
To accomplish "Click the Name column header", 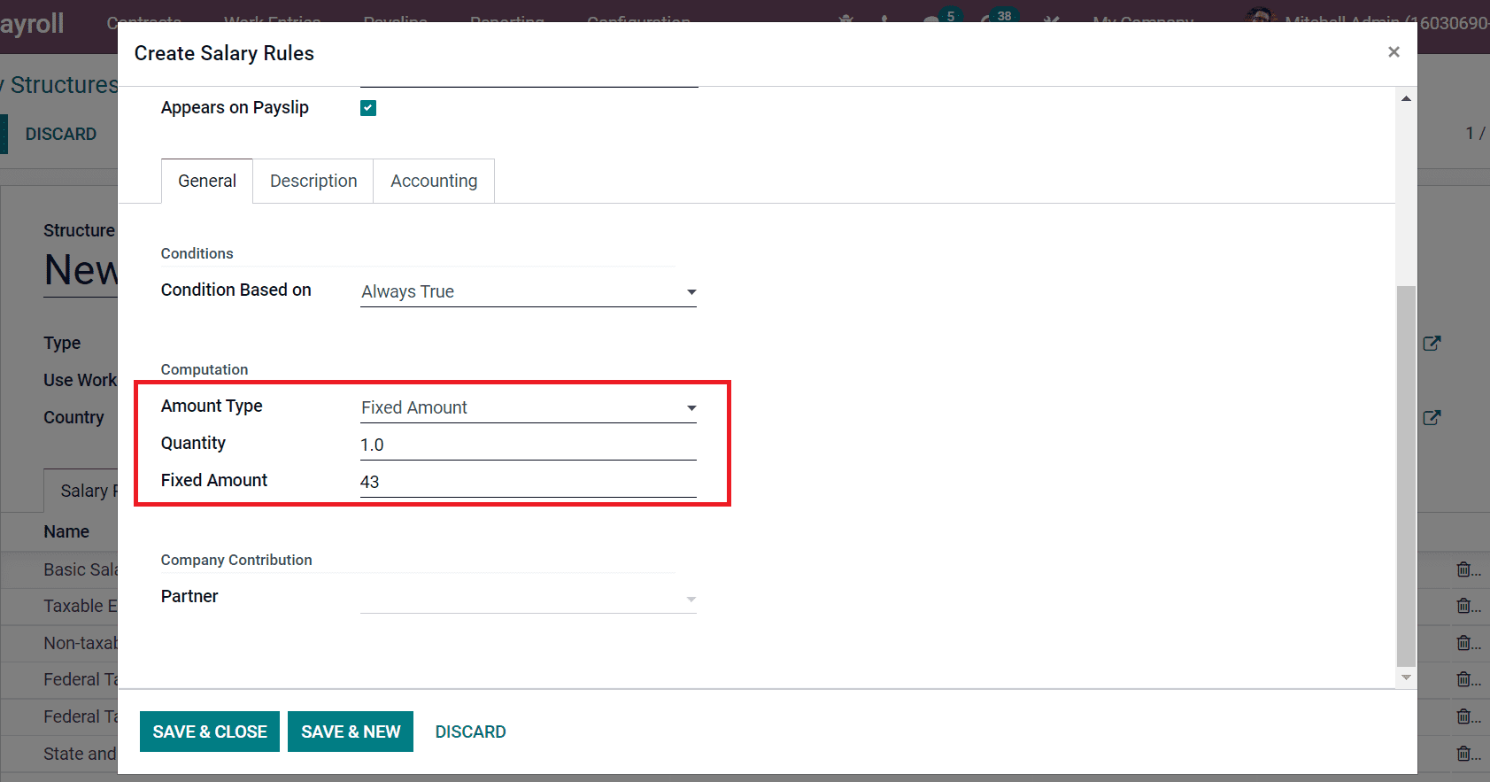I will (66, 531).
